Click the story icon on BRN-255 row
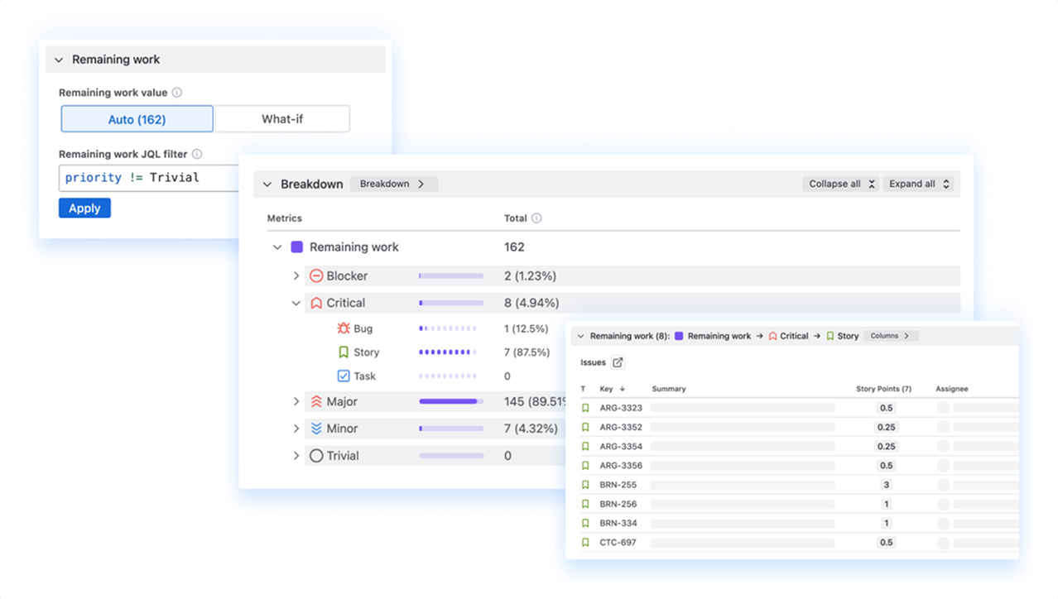Image resolution: width=1058 pixels, height=599 pixels. click(585, 485)
